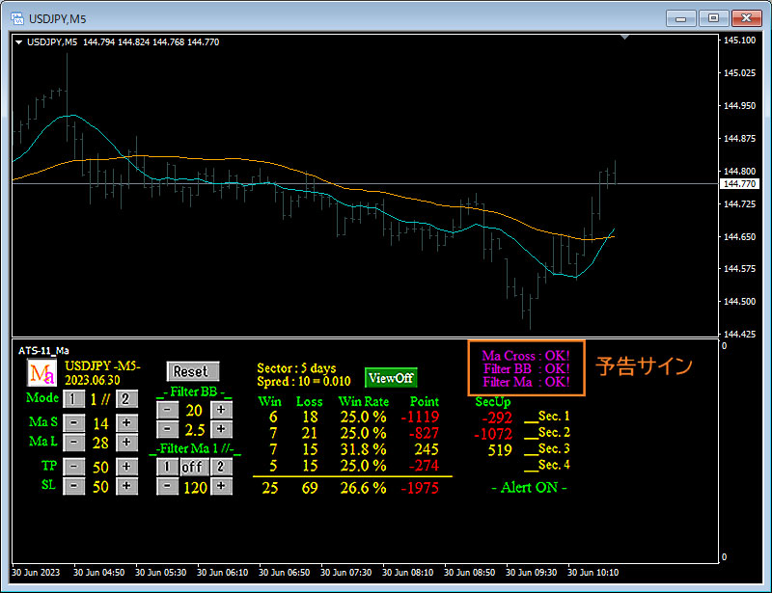Screen dimensions: 772x593
Task: Click the SecUp header label
Action: tap(493, 402)
